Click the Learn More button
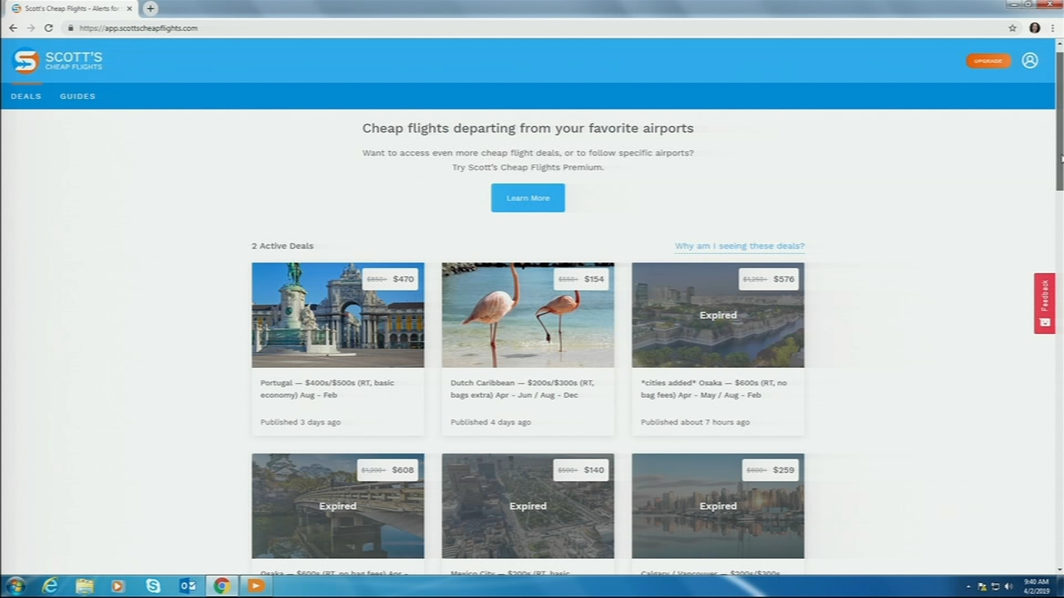Image resolution: width=1064 pixels, height=598 pixels. 528,198
